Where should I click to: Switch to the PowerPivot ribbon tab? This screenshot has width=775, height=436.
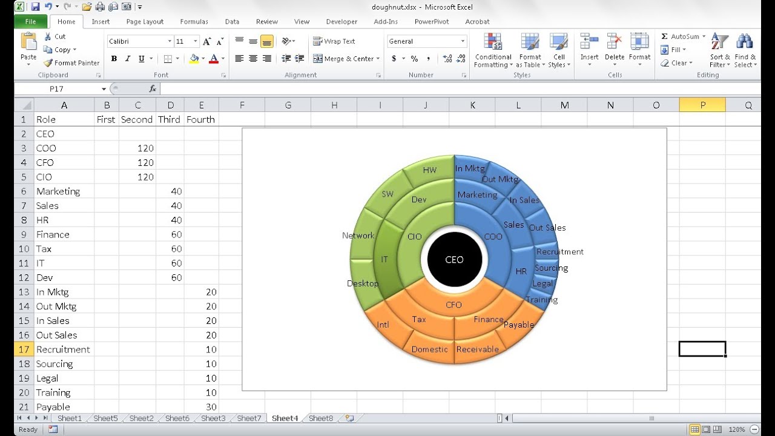coord(432,21)
